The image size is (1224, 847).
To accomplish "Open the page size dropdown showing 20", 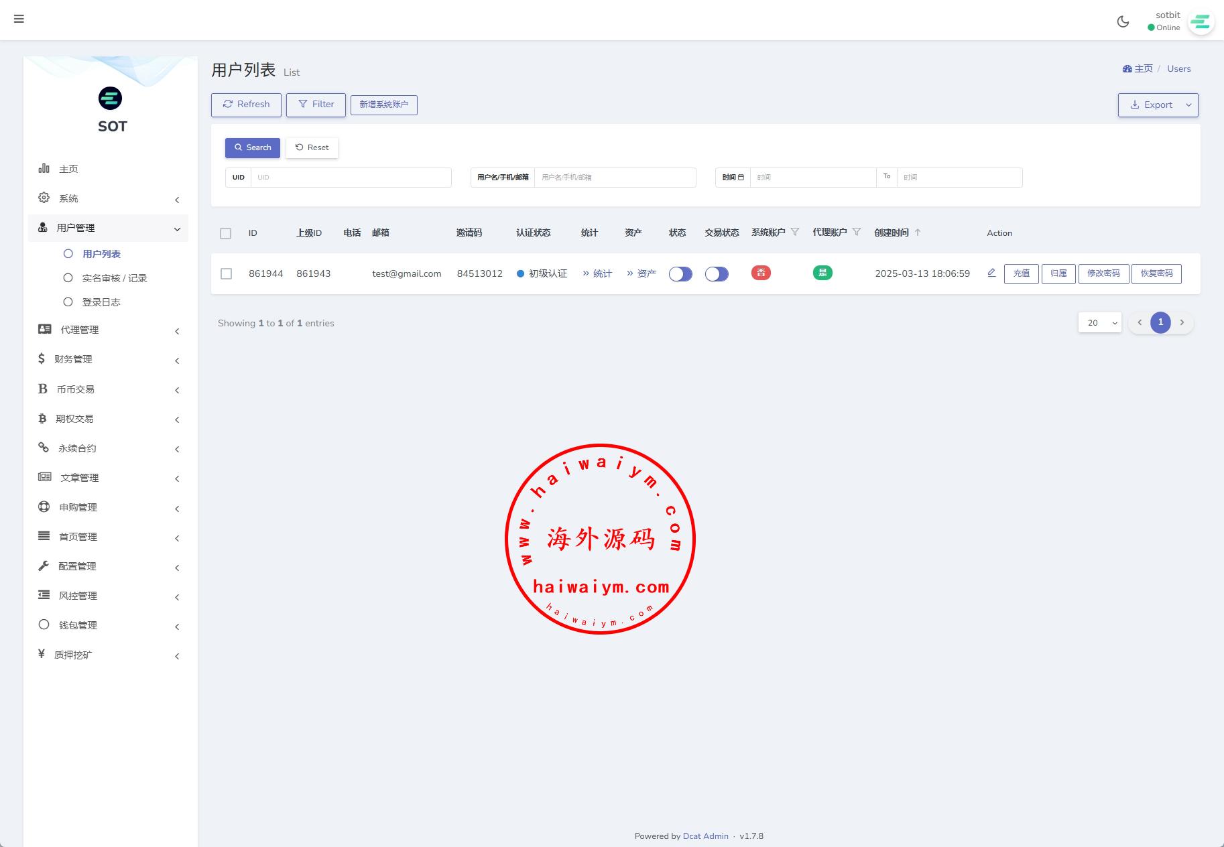I will [1099, 322].
